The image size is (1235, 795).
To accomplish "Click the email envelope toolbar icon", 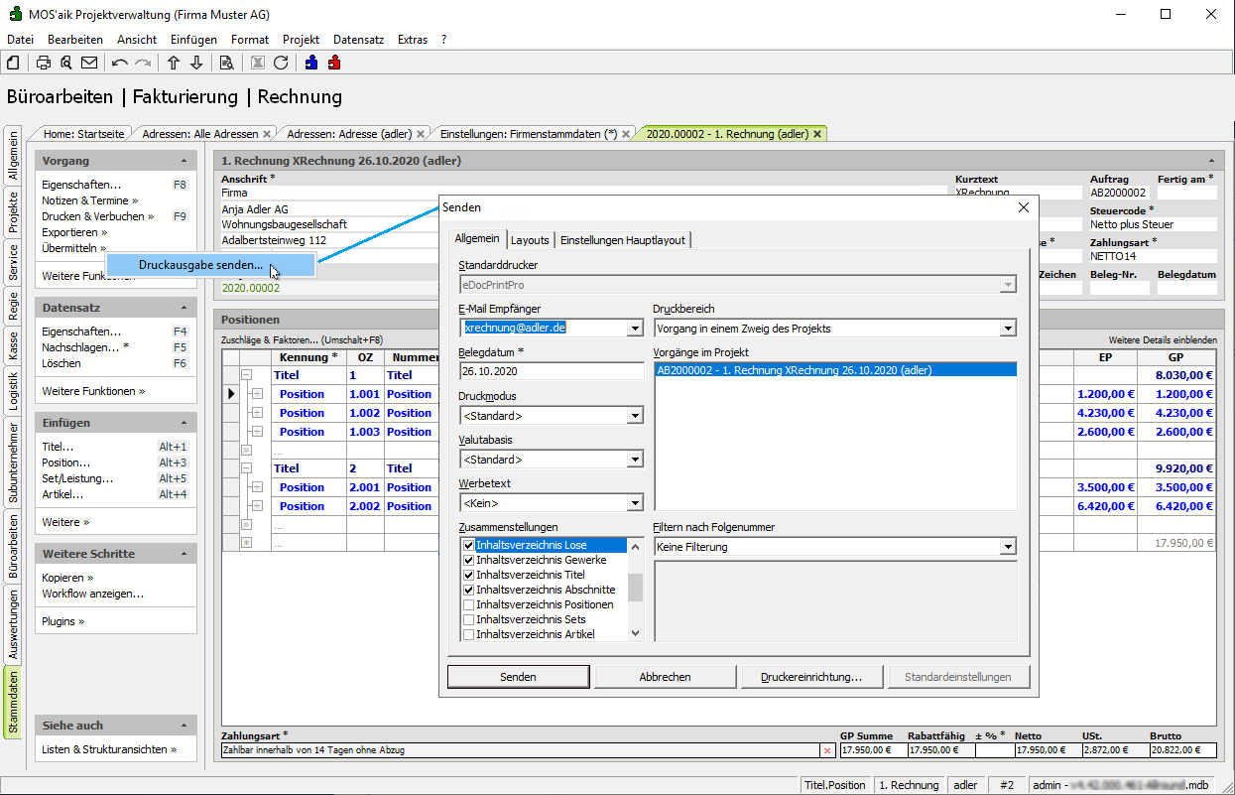I will 89,63.
